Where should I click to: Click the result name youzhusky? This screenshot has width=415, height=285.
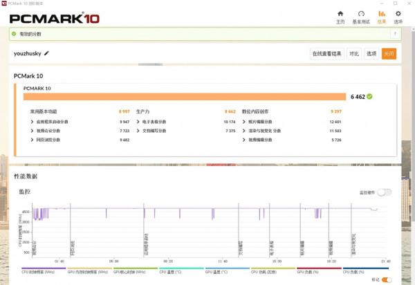click(28, 53)
